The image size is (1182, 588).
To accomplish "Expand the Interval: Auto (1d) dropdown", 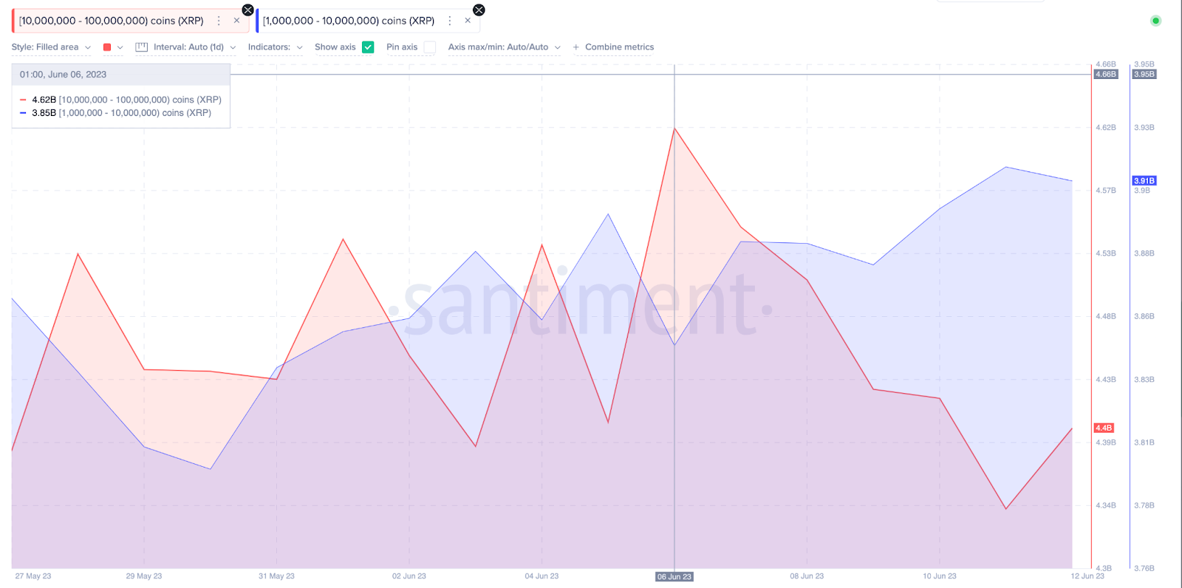I will 194,47.
